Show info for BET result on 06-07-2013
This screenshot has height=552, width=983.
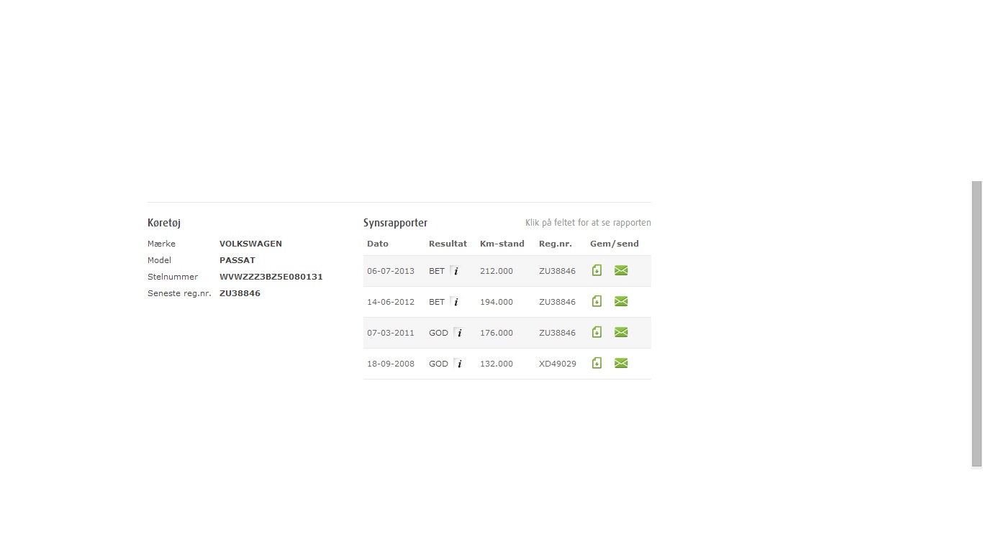tap(455, 271)
